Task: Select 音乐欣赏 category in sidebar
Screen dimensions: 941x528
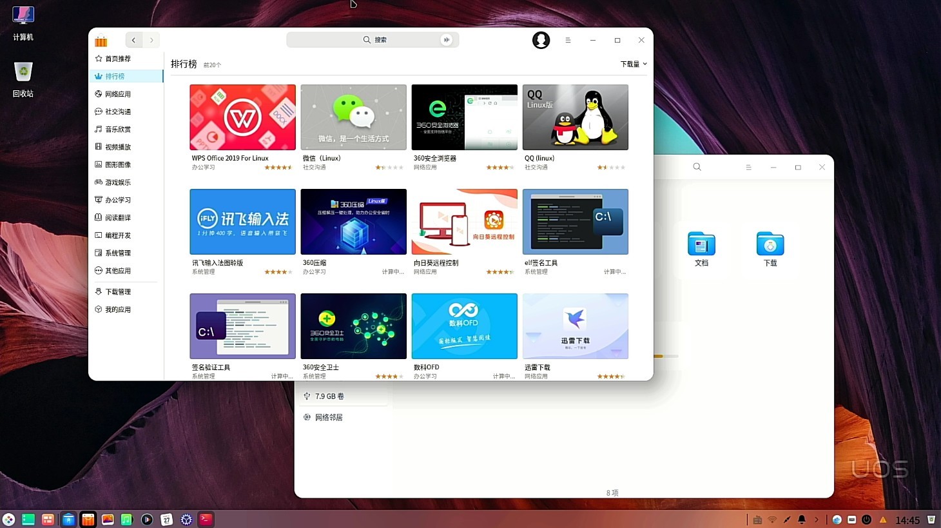Action: (x=118, y=130)
